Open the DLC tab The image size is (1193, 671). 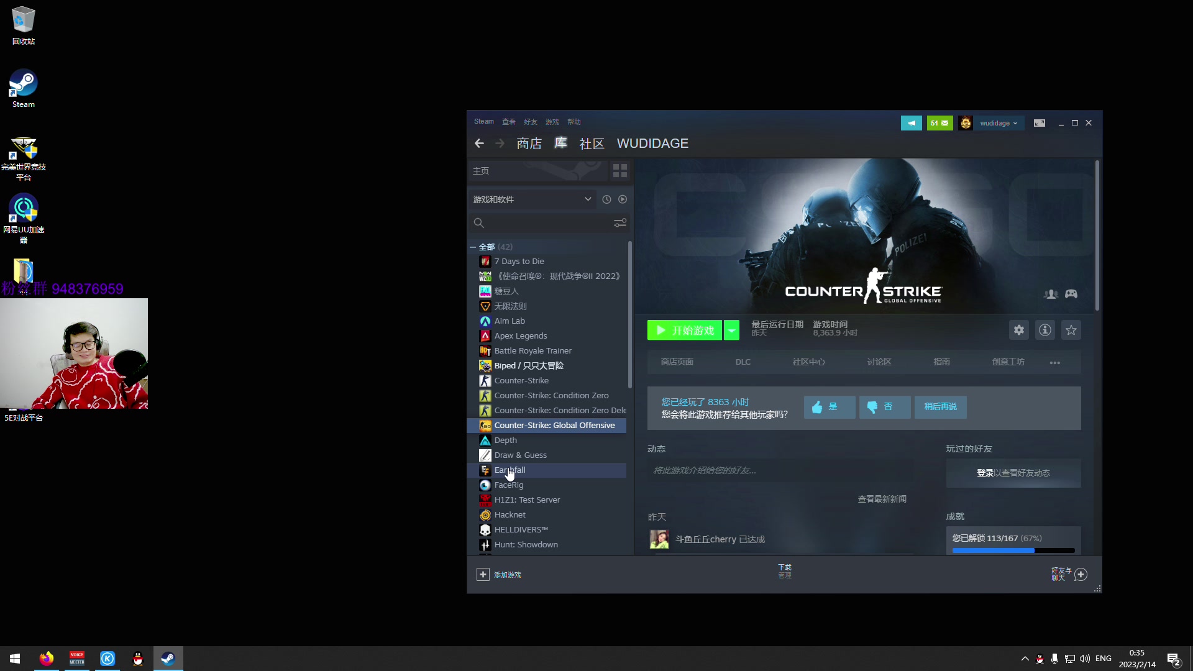(743, 362)
